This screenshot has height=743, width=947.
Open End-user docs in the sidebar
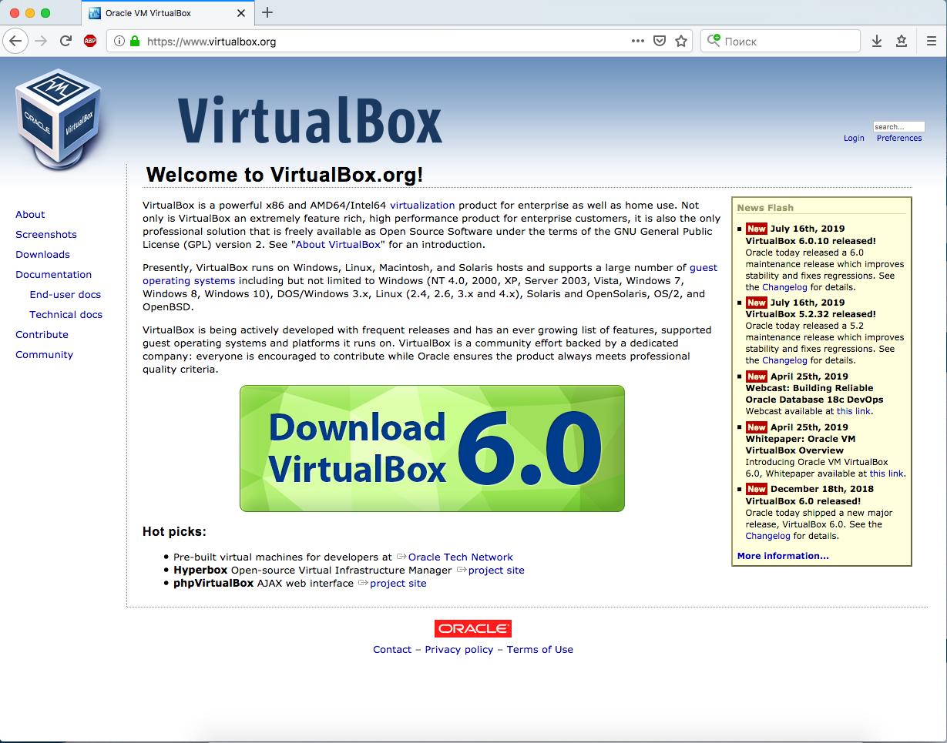pyautogui.click(x=65, y=294)
